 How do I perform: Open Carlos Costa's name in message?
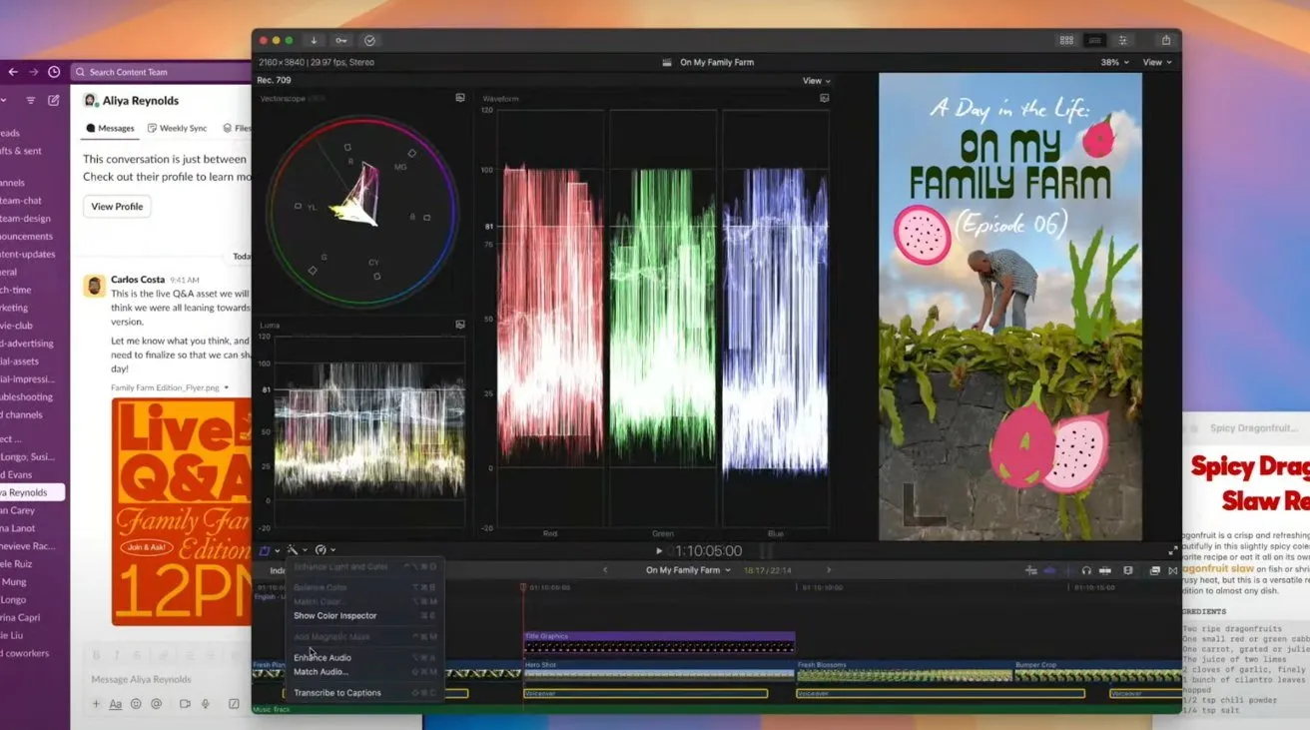click(x=138, y=280)
